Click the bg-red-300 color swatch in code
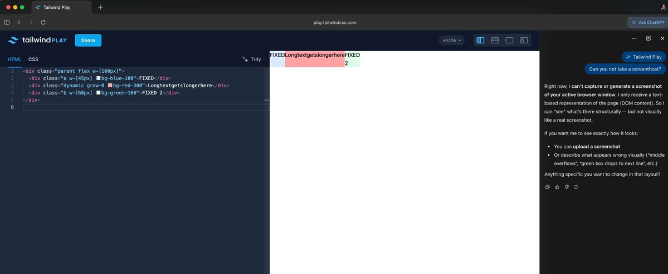668x274 pixels. 110,86
